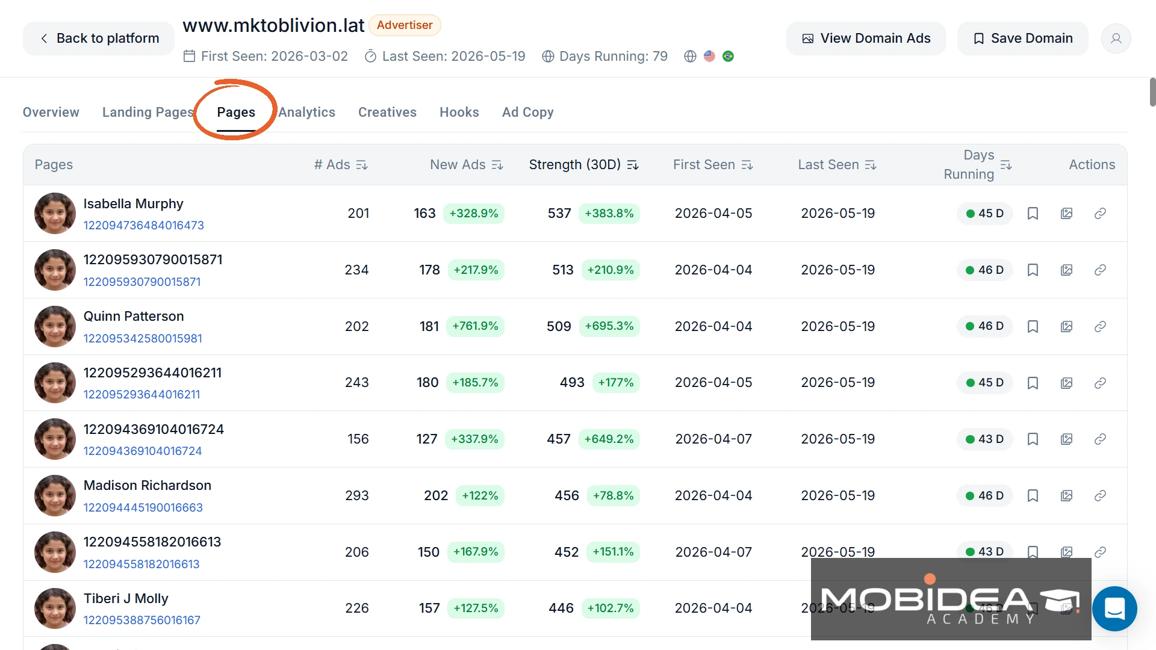
Task: Open the user profile avatar icon
Action: point(1116,39)
